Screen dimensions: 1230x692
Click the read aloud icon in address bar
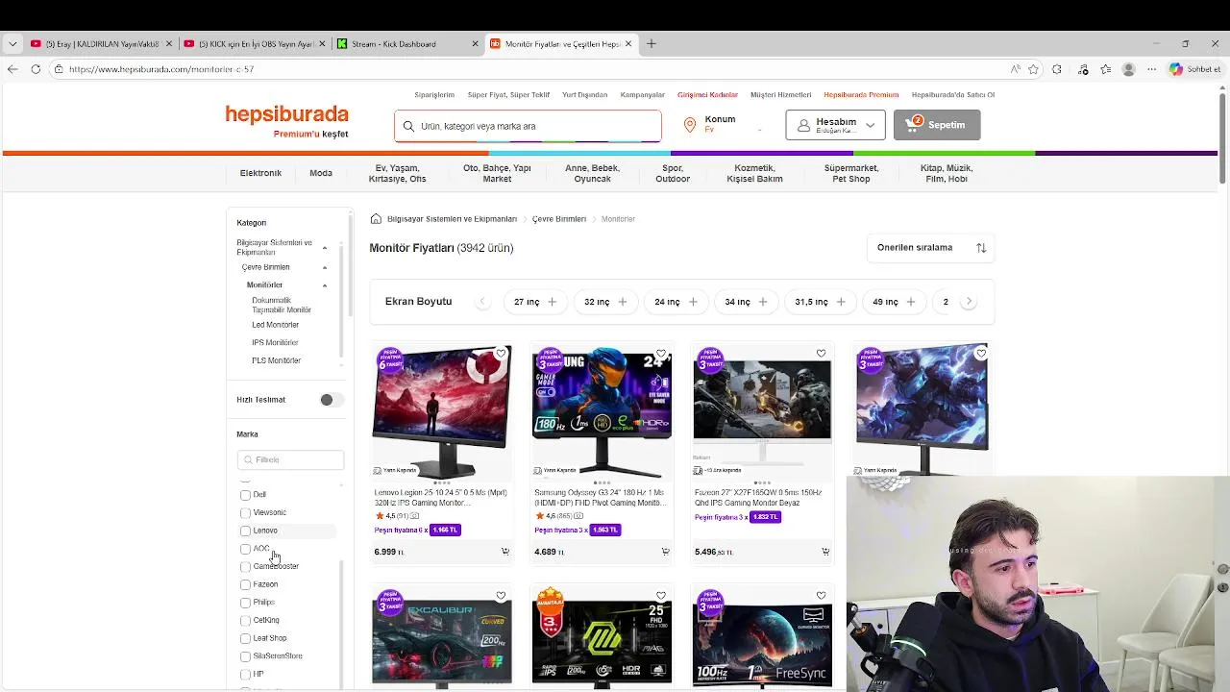1015,69
